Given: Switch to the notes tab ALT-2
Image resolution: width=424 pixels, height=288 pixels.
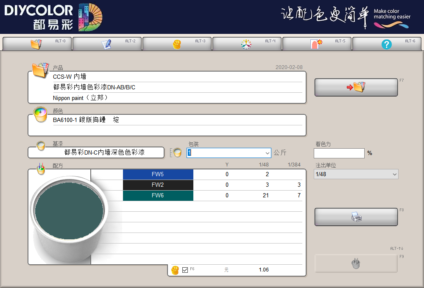Looking at the screenshot, I should click(x=107, y=44).
